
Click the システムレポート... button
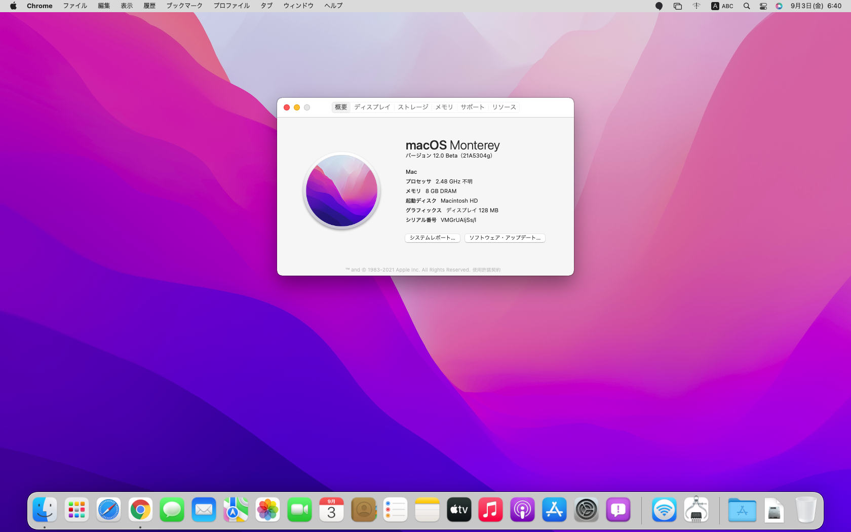pyautogui.click(x=432, y=238)
